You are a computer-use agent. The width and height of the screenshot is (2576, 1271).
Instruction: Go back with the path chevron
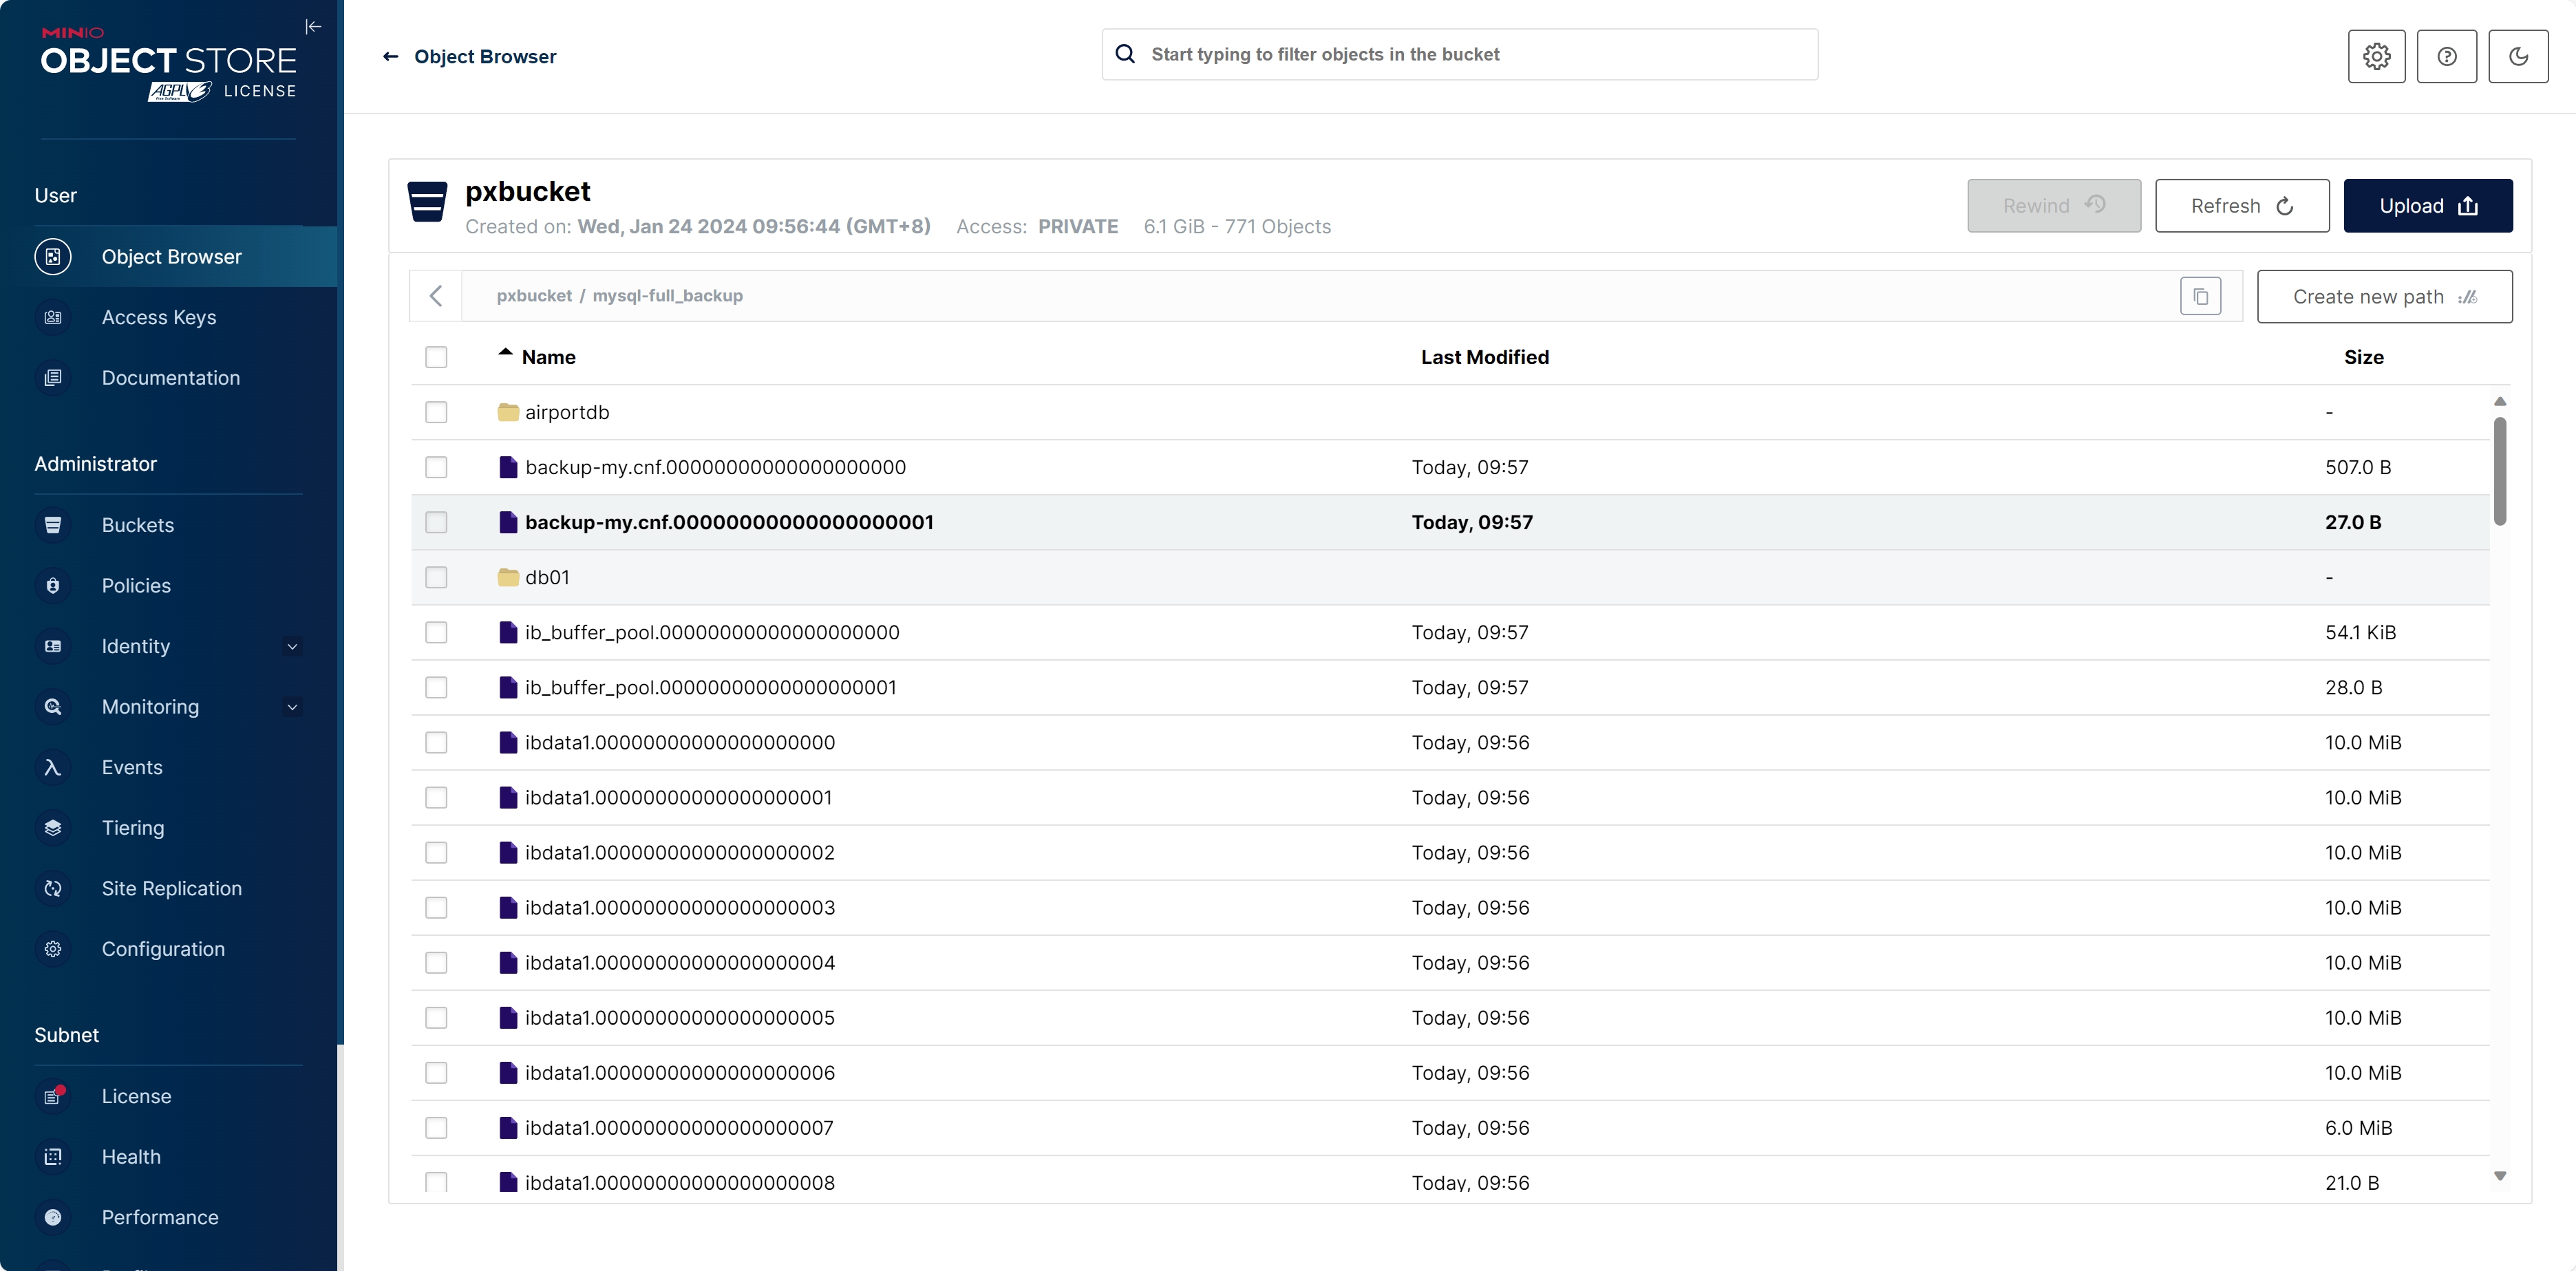(436, 296)
